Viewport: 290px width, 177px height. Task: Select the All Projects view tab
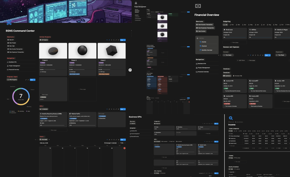click(44, 40)
